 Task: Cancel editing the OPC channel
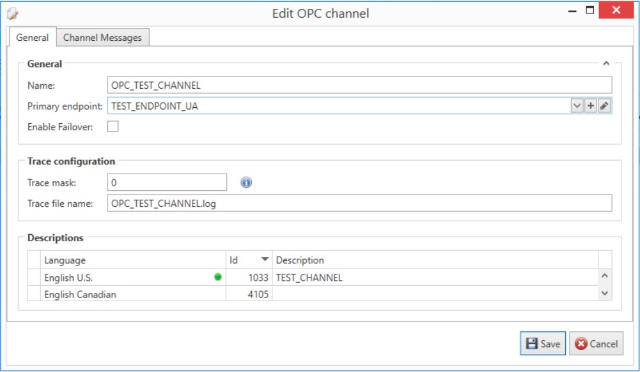coord(595,344)
